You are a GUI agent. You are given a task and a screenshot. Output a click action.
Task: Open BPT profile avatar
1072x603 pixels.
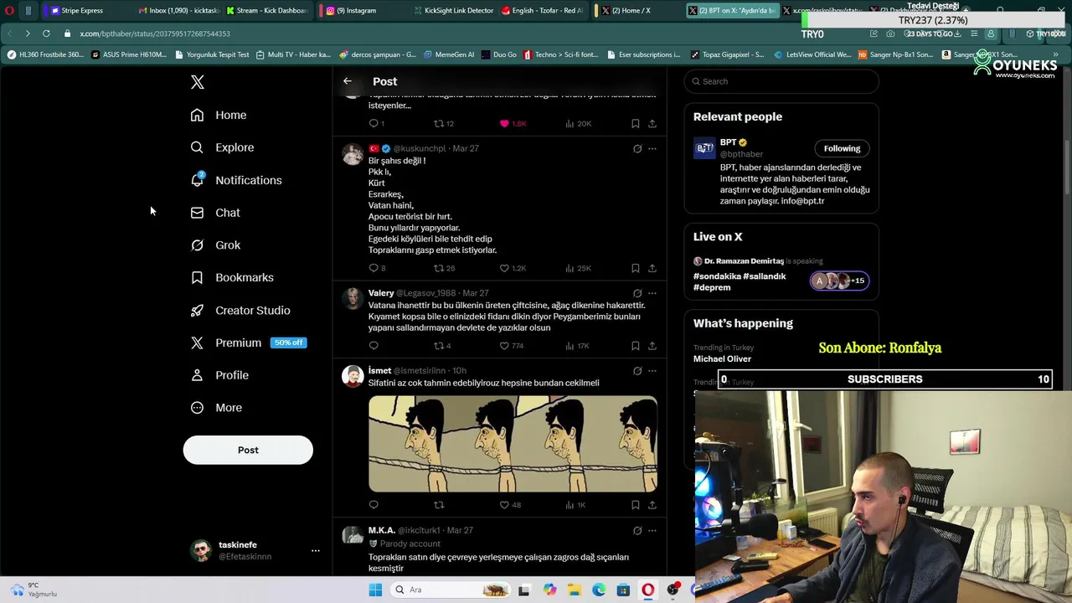704,148
